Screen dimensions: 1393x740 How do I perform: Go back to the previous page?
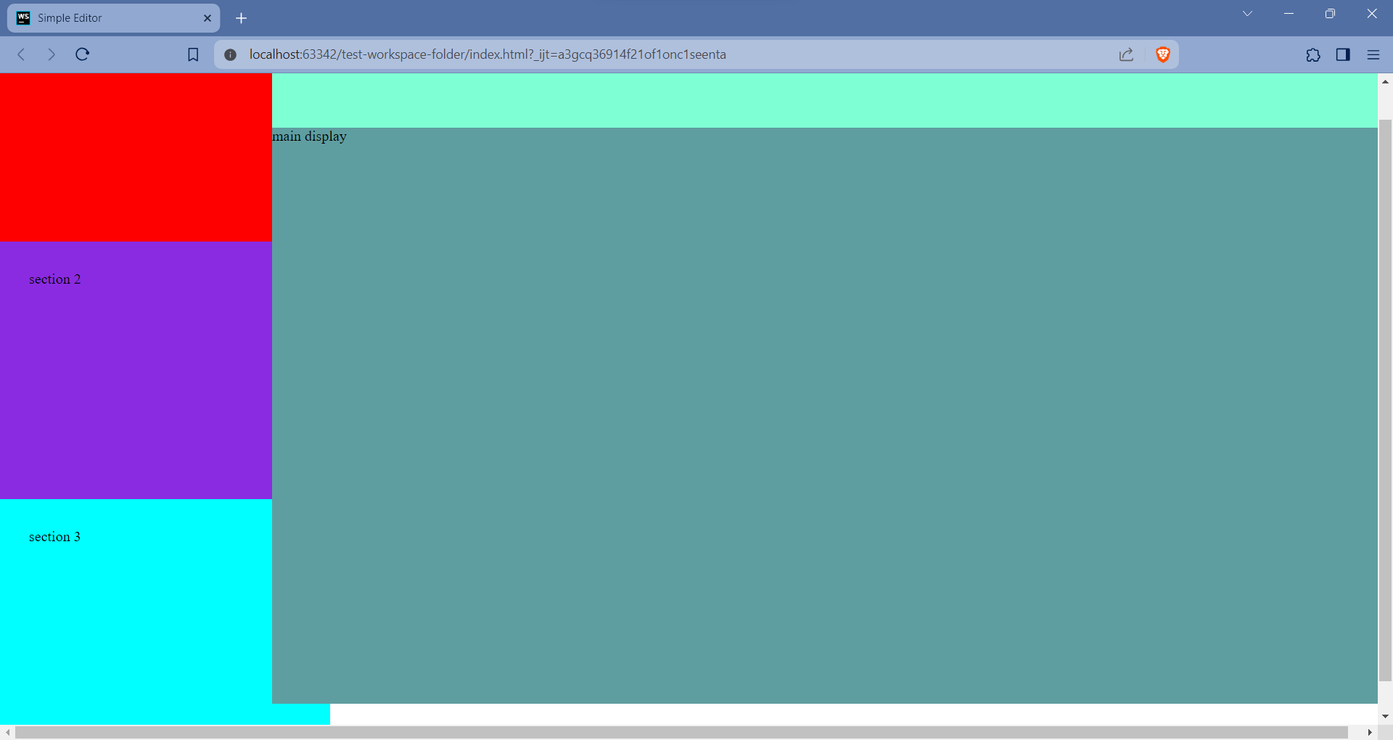pos(21,54)
